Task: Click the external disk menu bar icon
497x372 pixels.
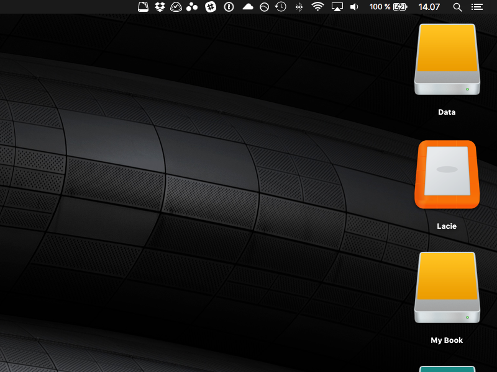Action: [143, 7]
